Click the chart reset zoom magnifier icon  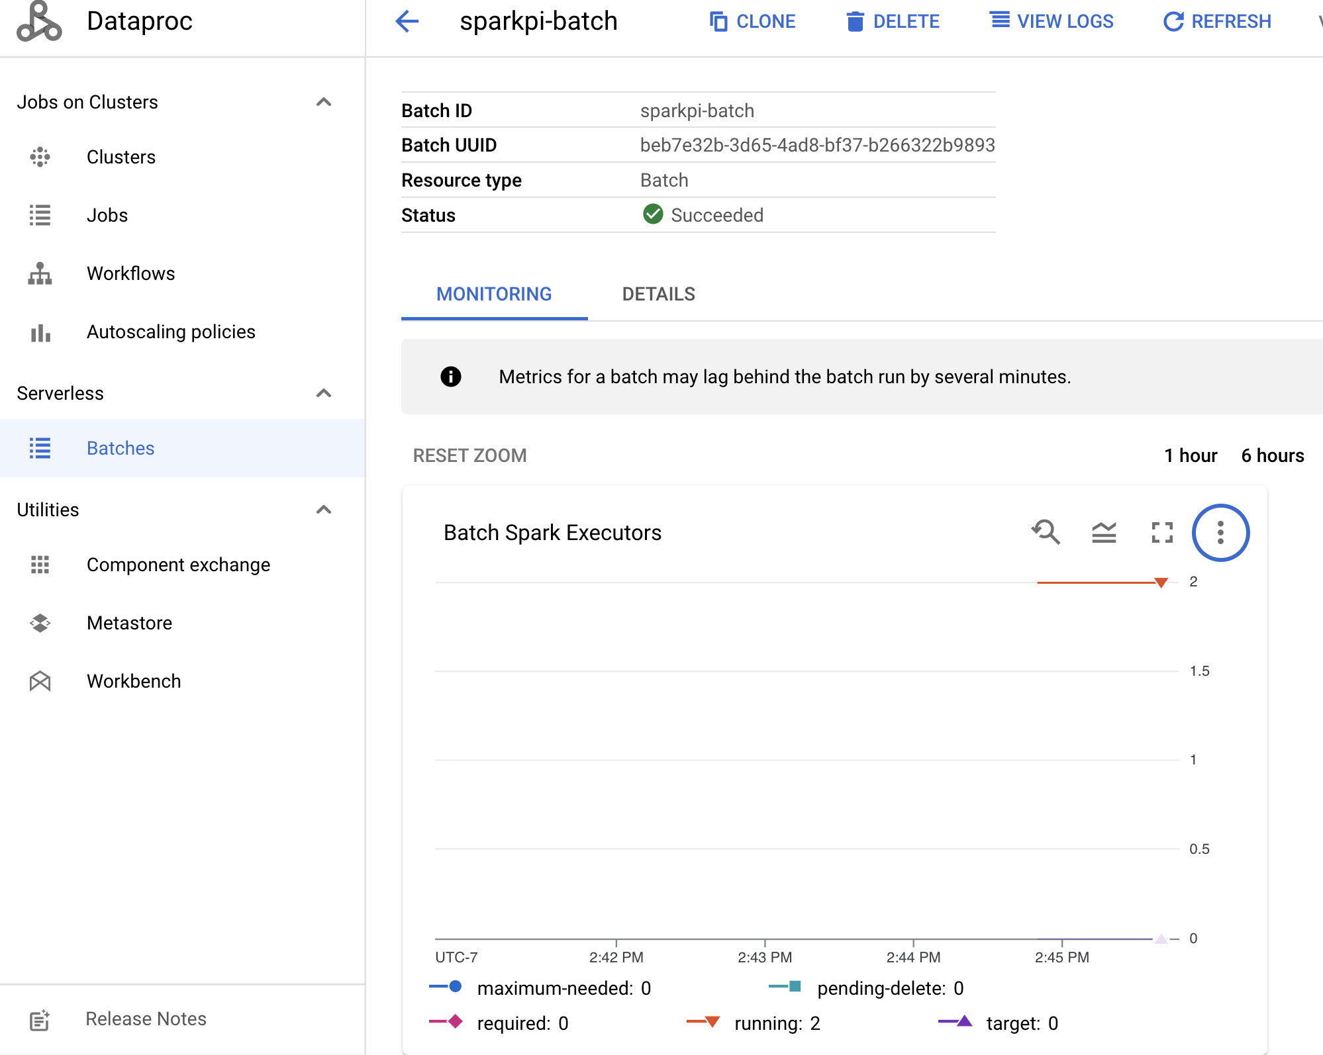point(1046,532)
